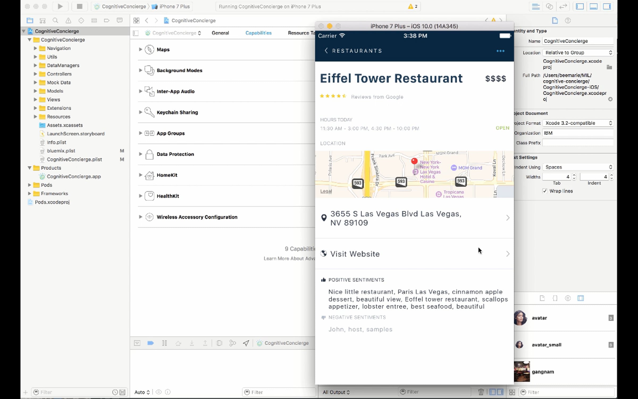Screen dimensions: 638x399
Task: Click the CognitiveConcierge target selector dropdown
Action: tap(173, 33)
